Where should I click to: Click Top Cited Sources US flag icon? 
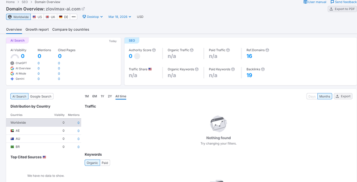44,157
